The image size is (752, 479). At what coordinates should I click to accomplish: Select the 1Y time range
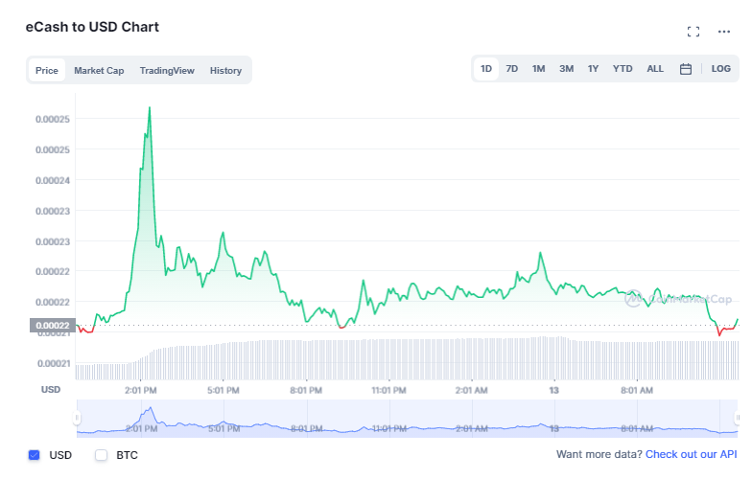(593, 69)
